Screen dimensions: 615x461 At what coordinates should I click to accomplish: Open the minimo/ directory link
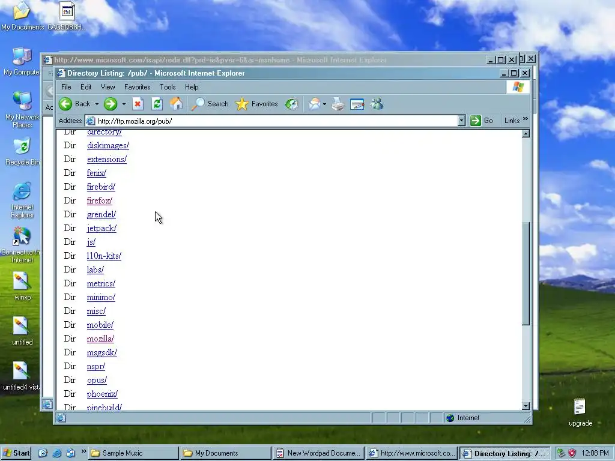101,297
